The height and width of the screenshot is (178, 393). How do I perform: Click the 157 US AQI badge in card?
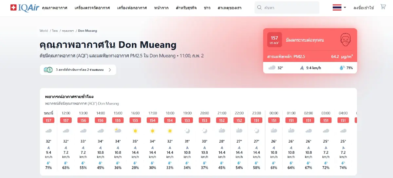pos(274,40)
